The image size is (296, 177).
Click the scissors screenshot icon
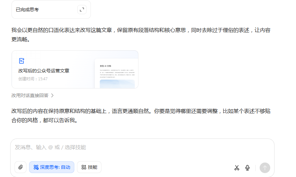click(237, 167)
